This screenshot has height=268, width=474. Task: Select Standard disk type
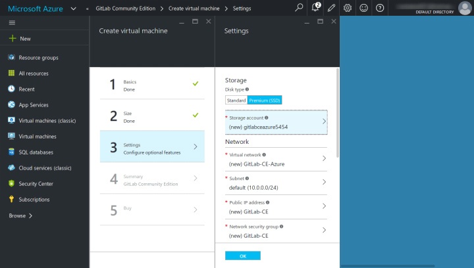(x=236, y=100)
